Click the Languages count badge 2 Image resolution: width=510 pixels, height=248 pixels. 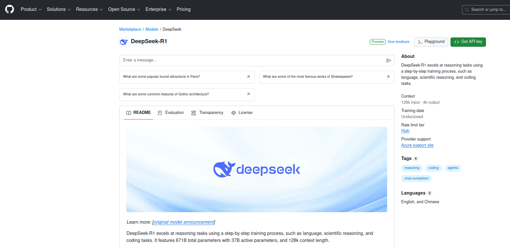click(430, 193)
